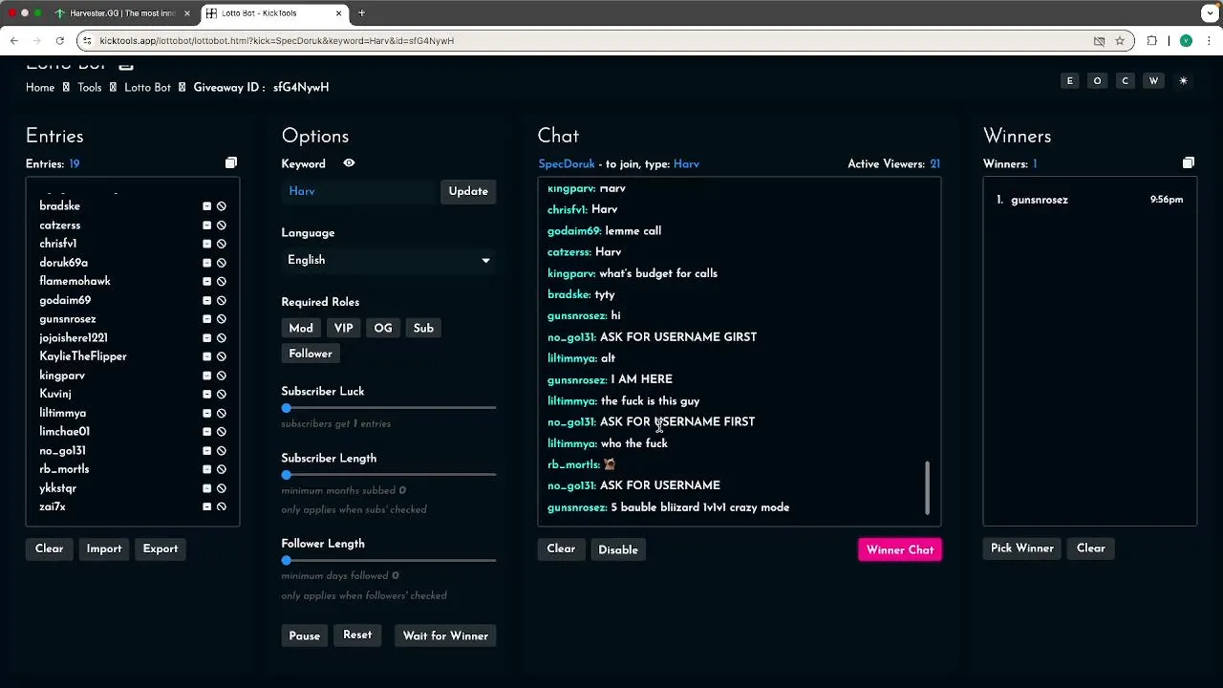Remove the doruk69a entry with its minus icon
Image resolution: width=1223 pixels, height=688 pixels.
pyautogui.click(x=206, y=263)
